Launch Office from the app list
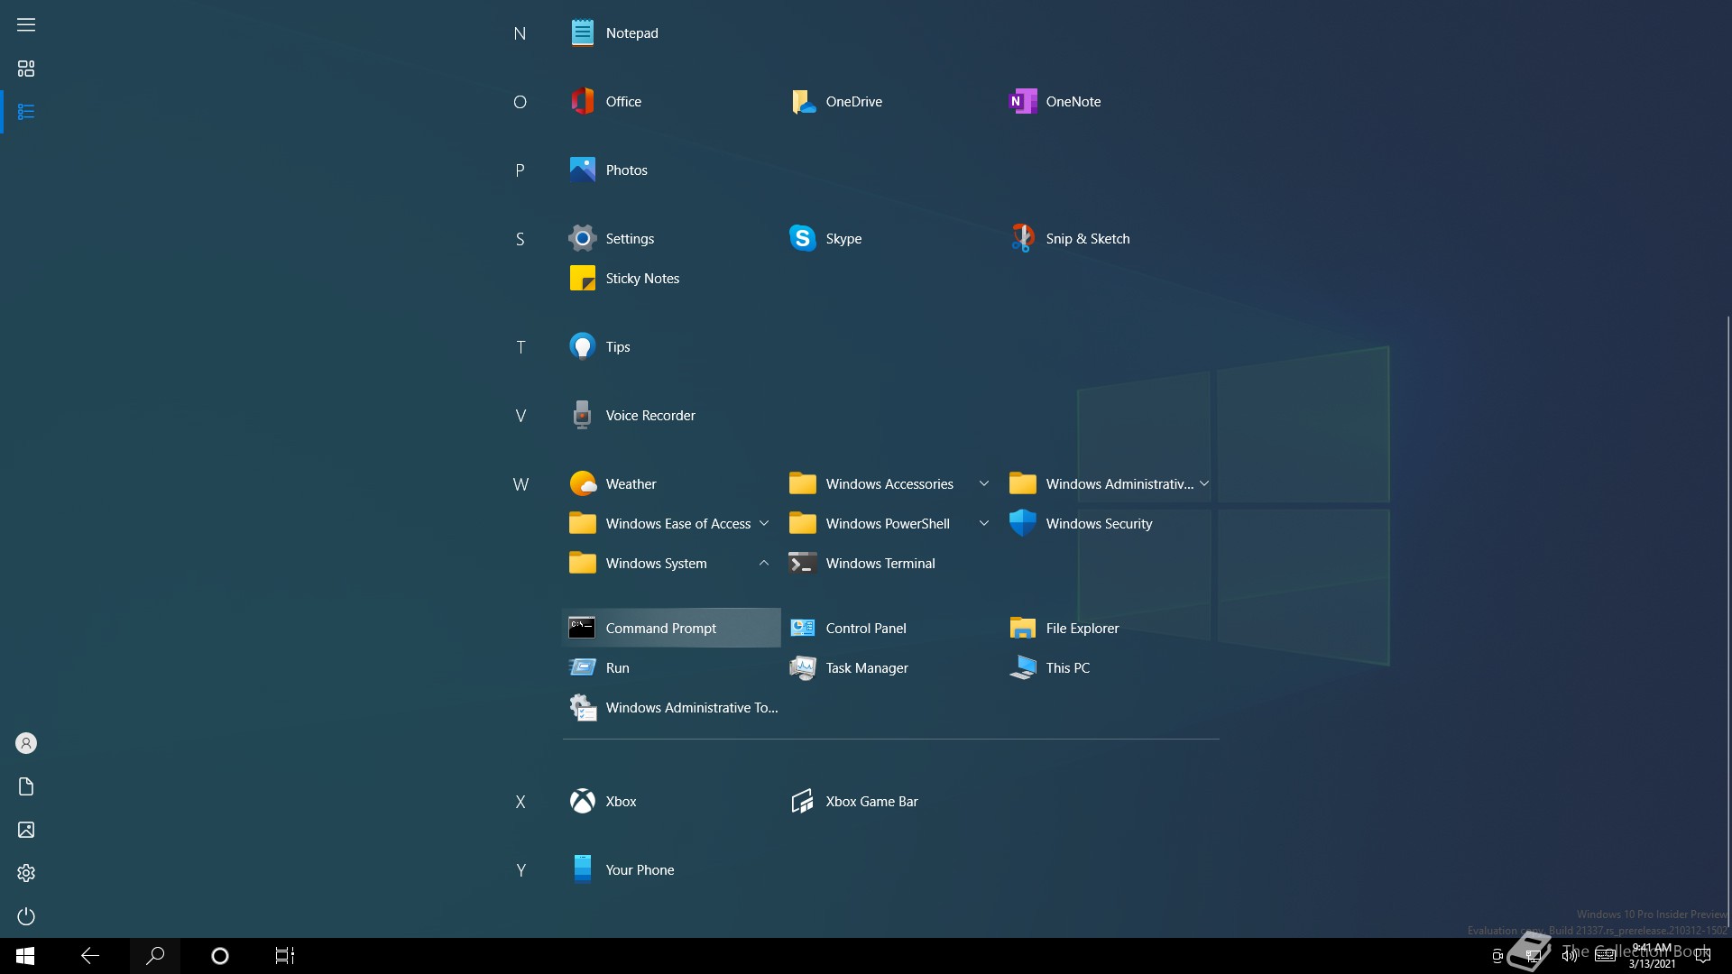 (582, 102)
